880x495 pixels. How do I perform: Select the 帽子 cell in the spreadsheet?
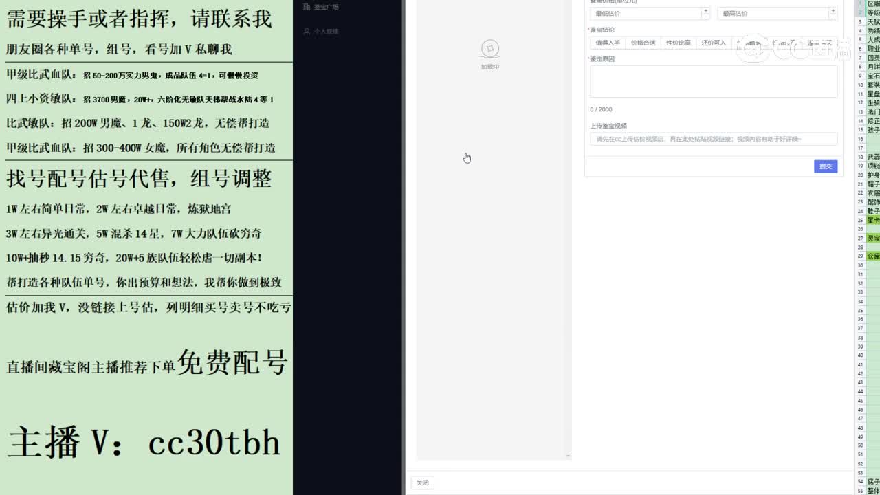pos(873,184)
